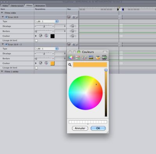Collapse the Filtres 1 stéréo section
Viewport: 156px width, 154px height.
[x=2, y=72]
